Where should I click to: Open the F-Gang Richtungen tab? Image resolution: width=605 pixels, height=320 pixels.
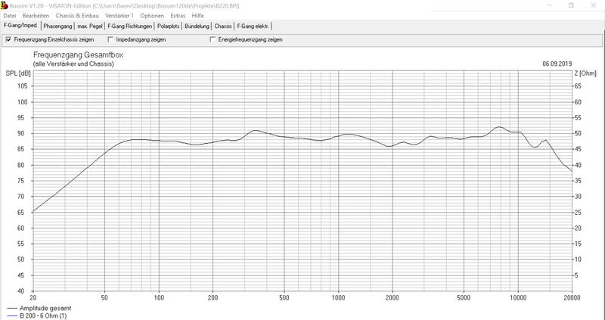pyautogui.click(x=129, y=26)
